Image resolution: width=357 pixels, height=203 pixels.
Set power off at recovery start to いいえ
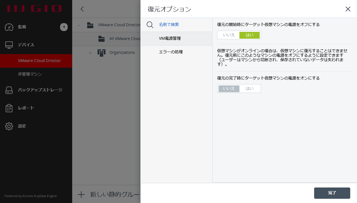[x=229, y=35]
